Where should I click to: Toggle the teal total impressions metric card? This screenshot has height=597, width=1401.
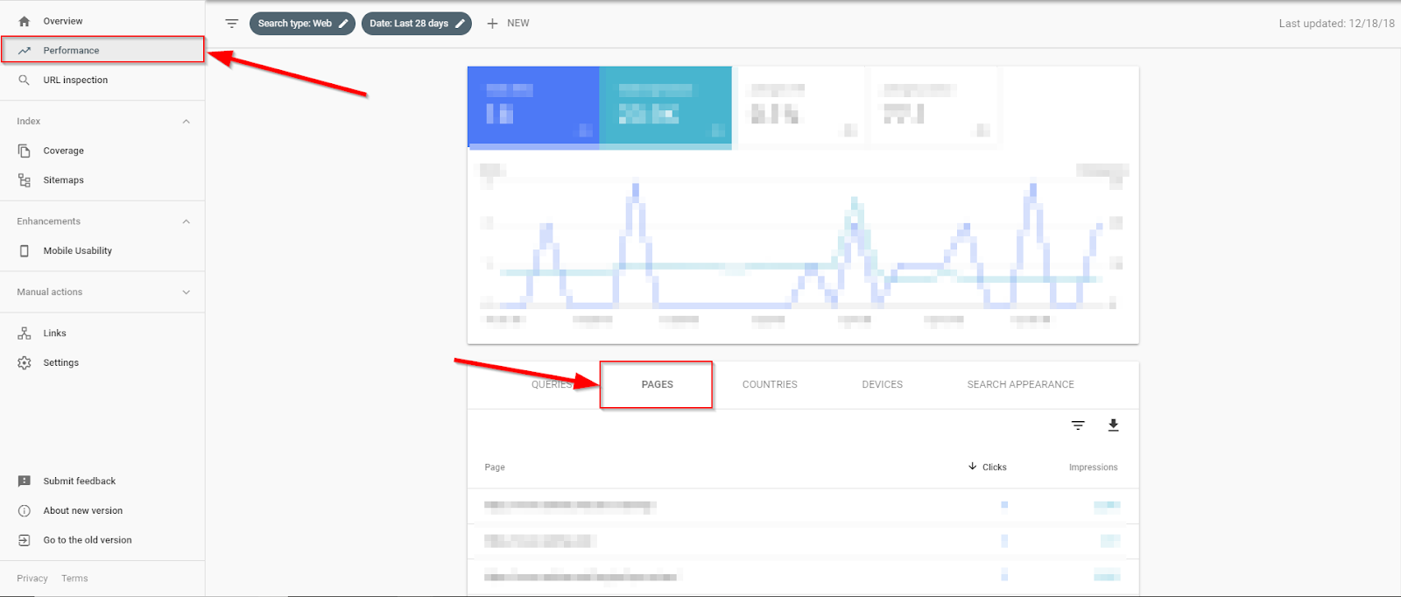pyautogui.click(x=665, y=108)
